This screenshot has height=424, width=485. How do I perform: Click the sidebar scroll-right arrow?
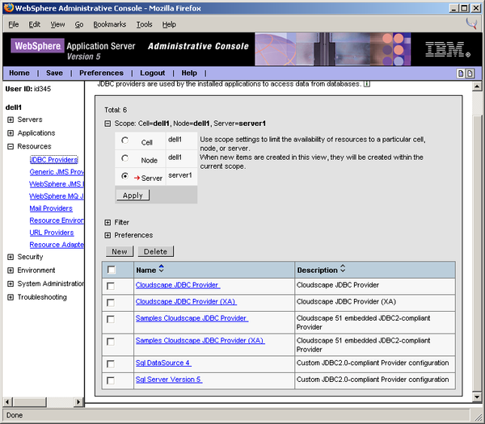pyautogui.click(x=78, y=401)
